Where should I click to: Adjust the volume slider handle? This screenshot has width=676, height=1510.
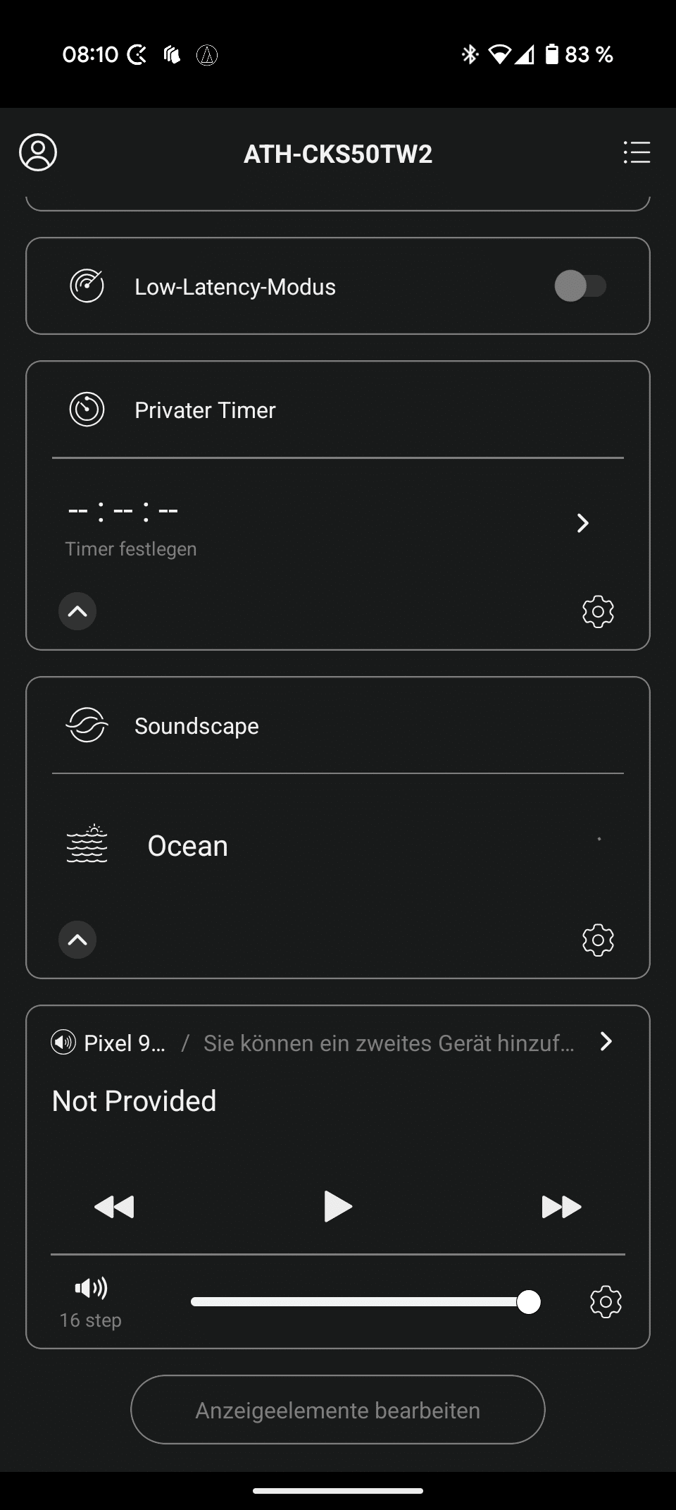[x=528, y=1302]
